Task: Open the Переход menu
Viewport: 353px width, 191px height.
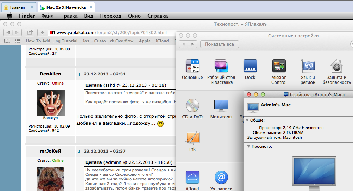Action: (x=111, y=16)
